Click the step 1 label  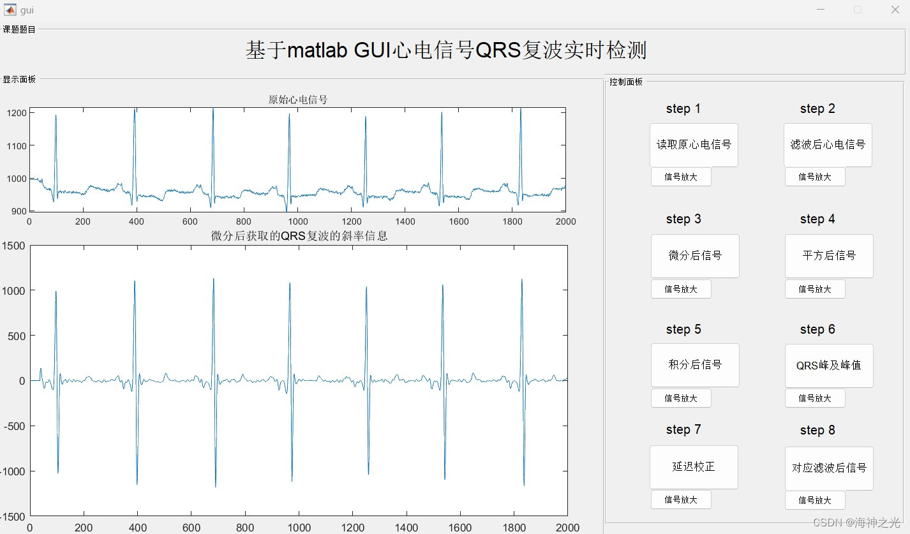tap(683, 109)
